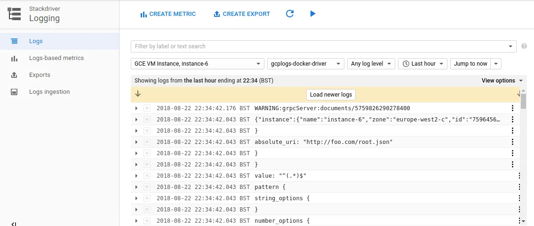Click the refresh logs icon

(290, 14)
